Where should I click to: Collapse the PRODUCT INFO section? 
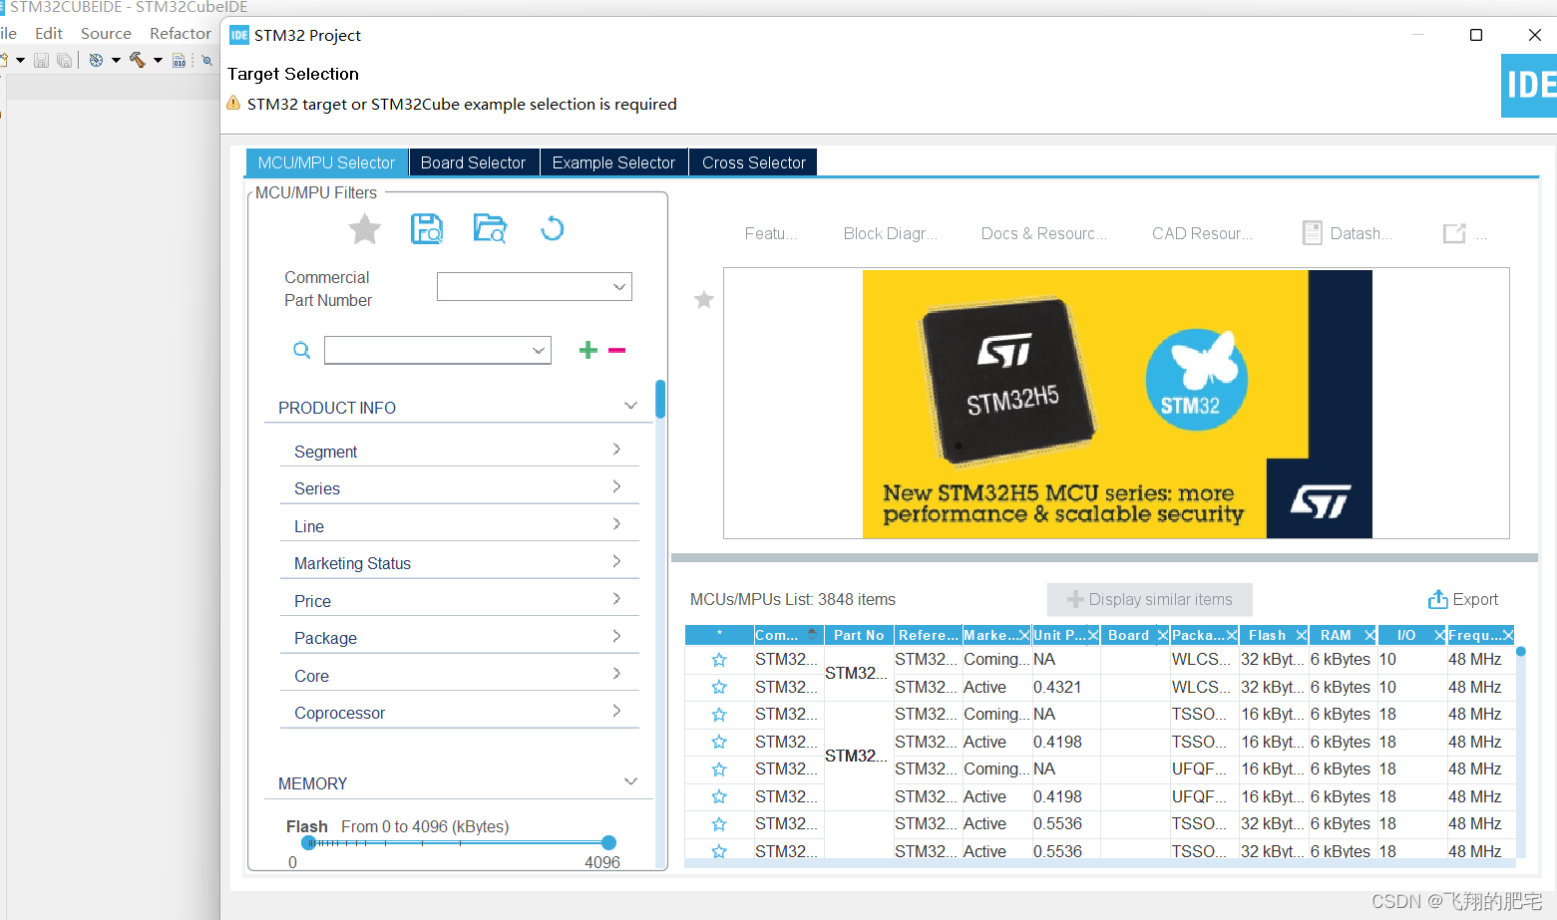(x=630, y=406)
